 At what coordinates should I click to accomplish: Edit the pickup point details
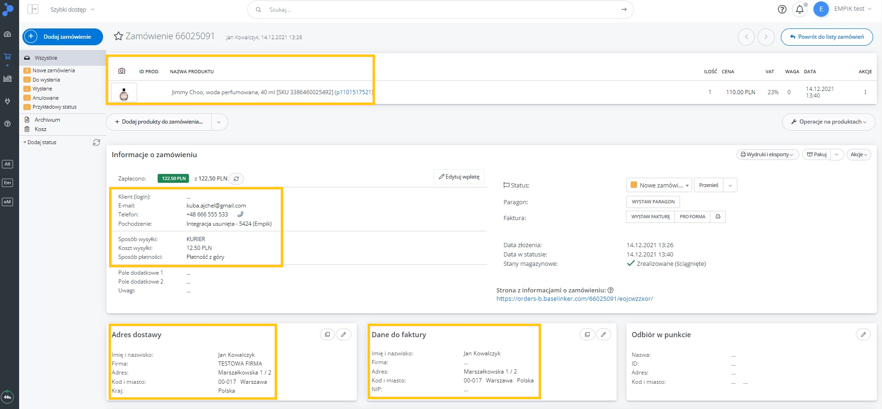pyautogui.click(x=863, y=334)
